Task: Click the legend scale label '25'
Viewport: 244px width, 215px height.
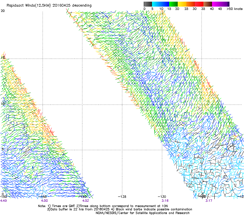Action: coord(186,9)
